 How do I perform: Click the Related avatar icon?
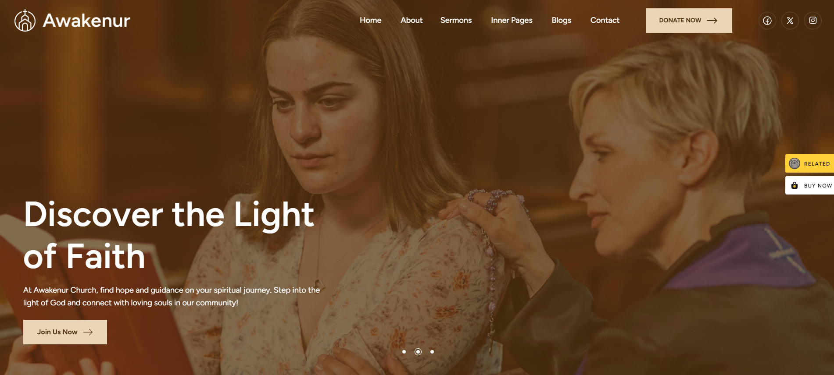(795, 163)
